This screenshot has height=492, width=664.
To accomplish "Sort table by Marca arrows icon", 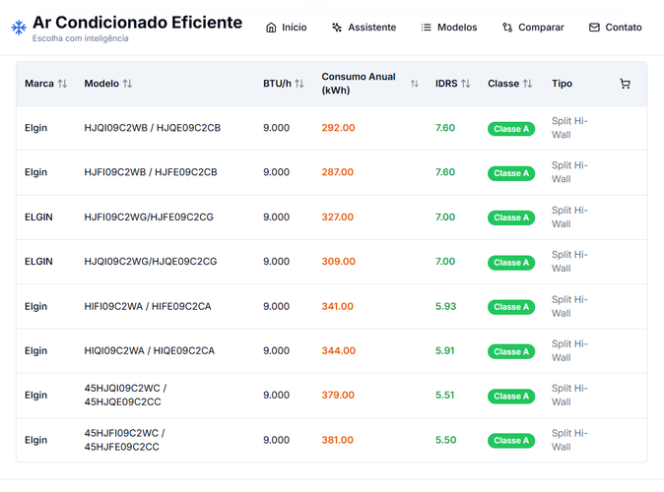I will [62, 84].
